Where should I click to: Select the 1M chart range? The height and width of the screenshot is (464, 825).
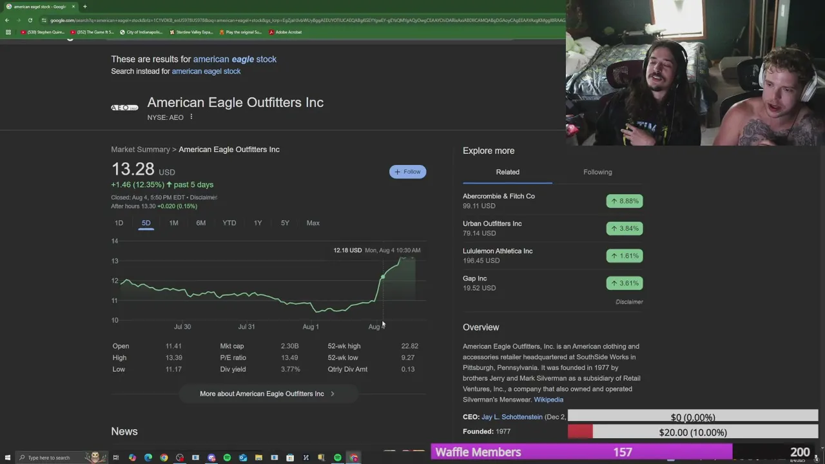pos(173,223)
